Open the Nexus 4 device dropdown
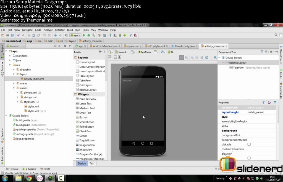This screenshot has height=182, width=283. tap(122, 52)
